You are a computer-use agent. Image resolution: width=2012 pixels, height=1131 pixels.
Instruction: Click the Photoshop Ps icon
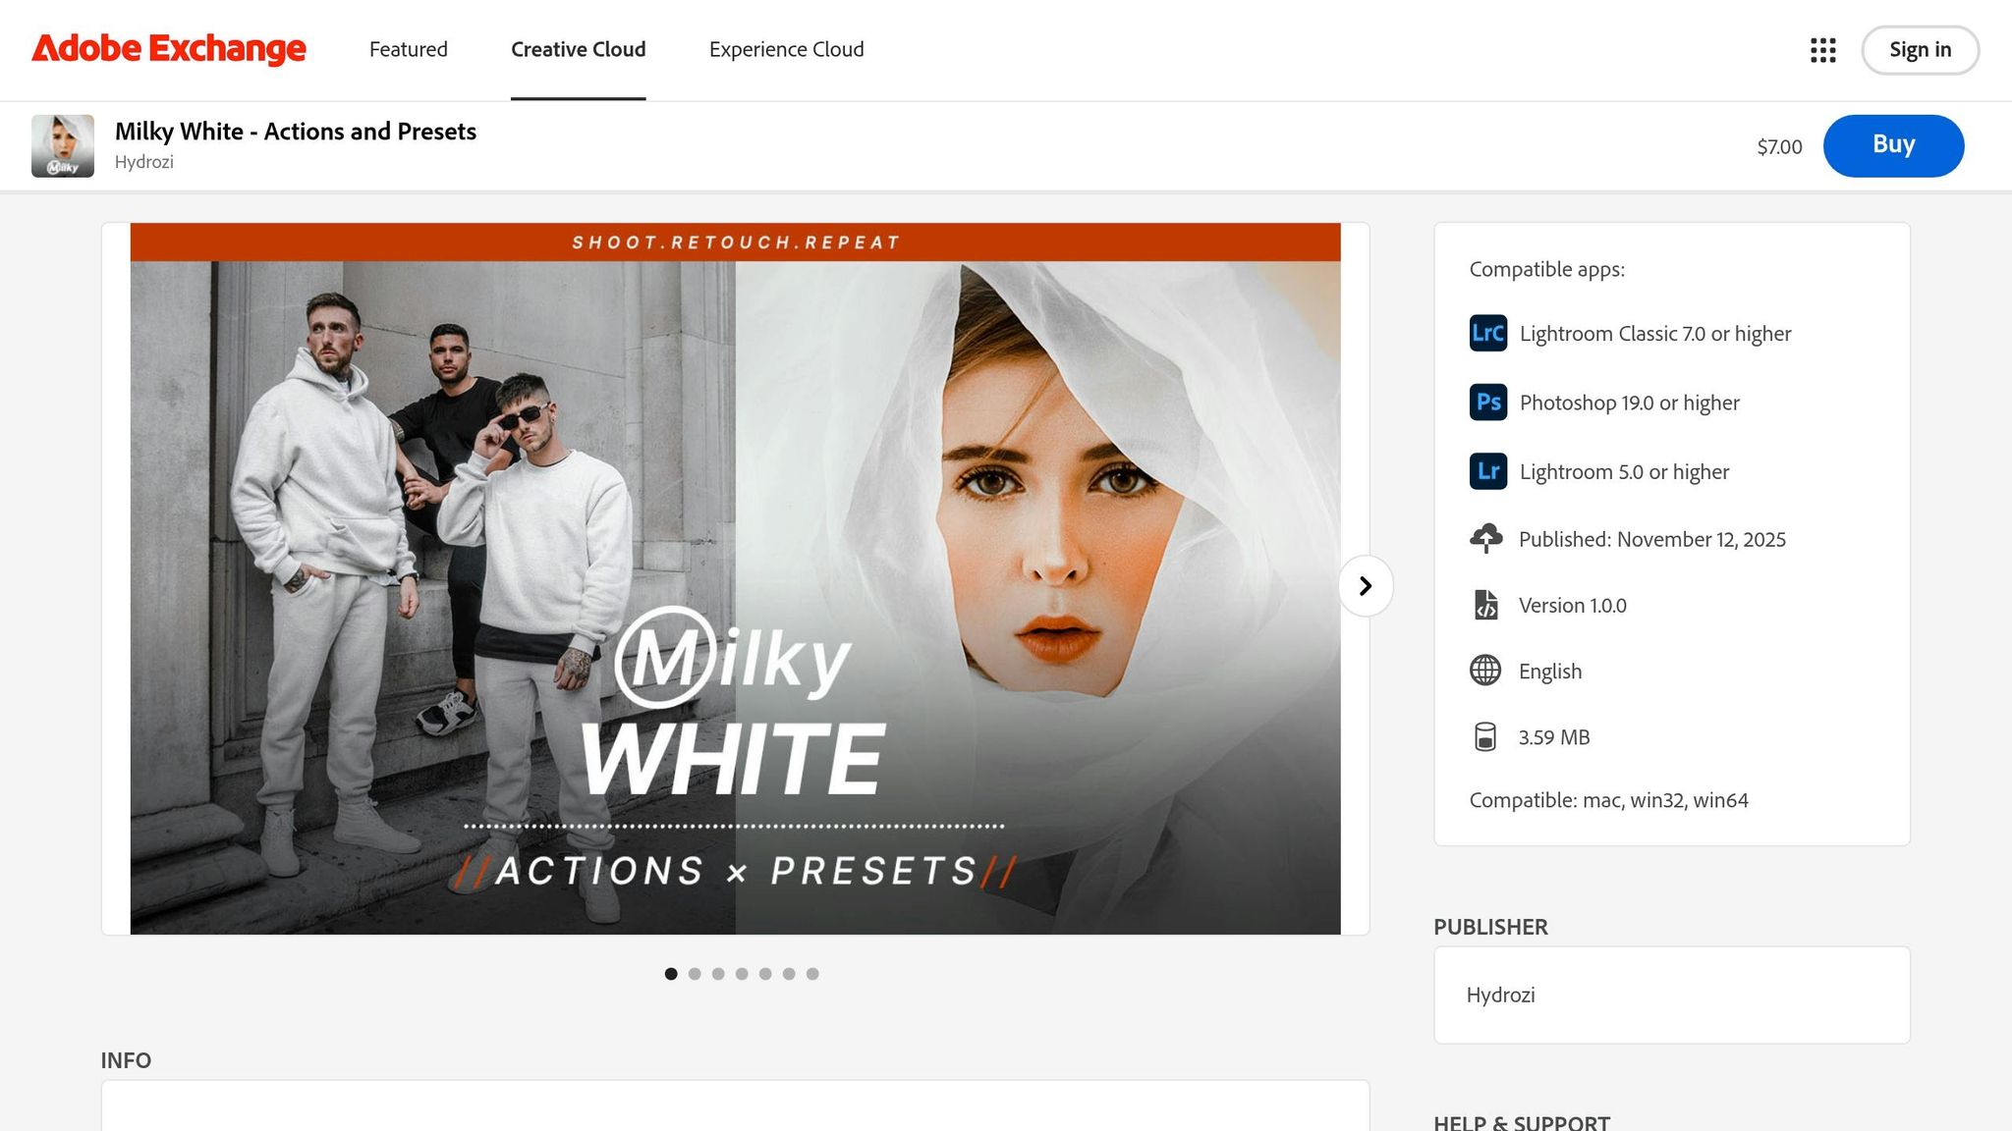click(1488, 402)
